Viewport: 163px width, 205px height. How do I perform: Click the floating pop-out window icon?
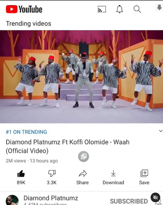pos(84,156)
